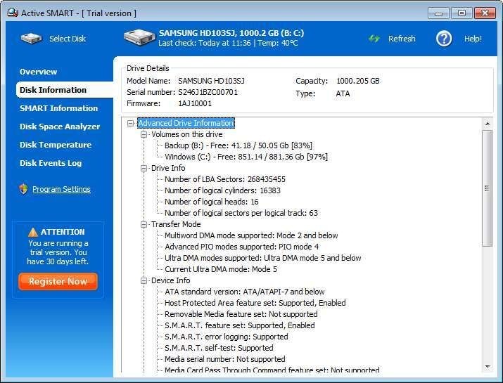The height and width of the screenshot is (383, 503).
Task: Click the tree scrollbar up arrow
Action: 488,124
